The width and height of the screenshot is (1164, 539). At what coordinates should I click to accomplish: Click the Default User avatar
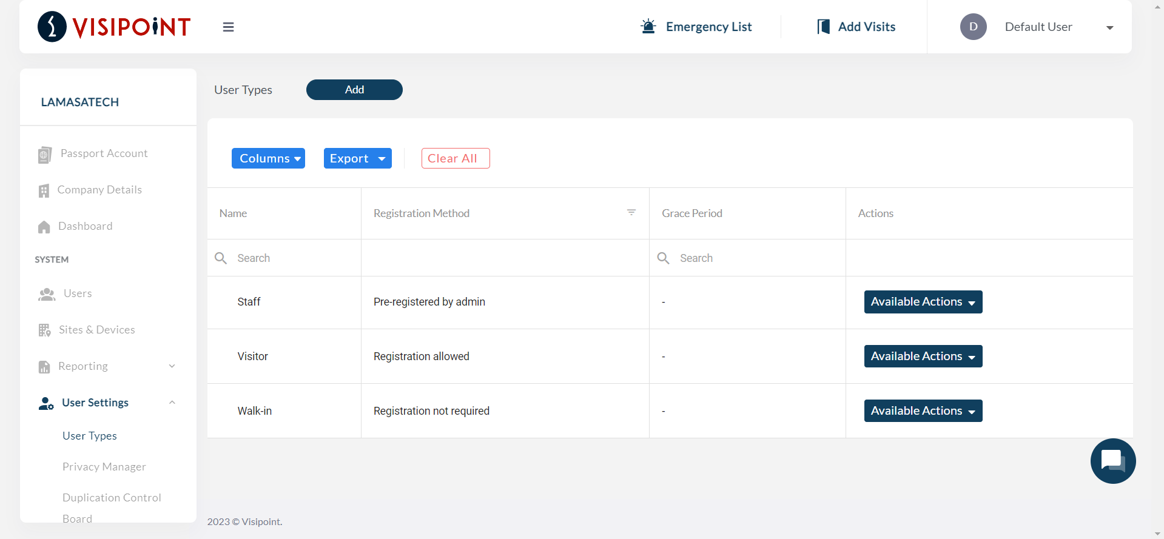tap(973, 27)
